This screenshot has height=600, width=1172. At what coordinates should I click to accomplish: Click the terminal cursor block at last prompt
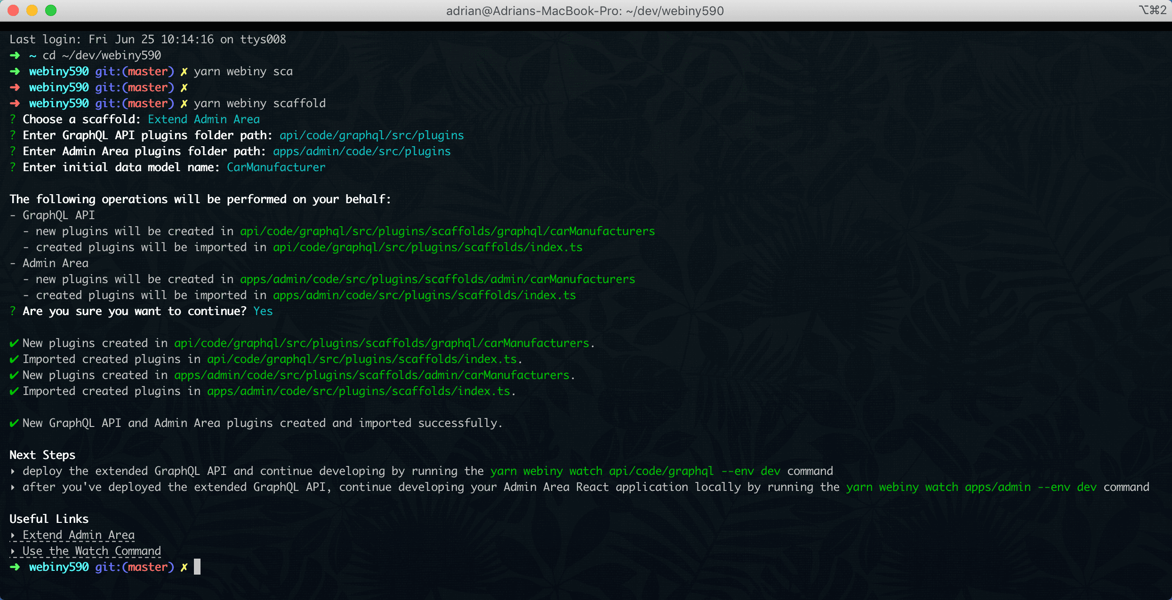click(197, 567)
